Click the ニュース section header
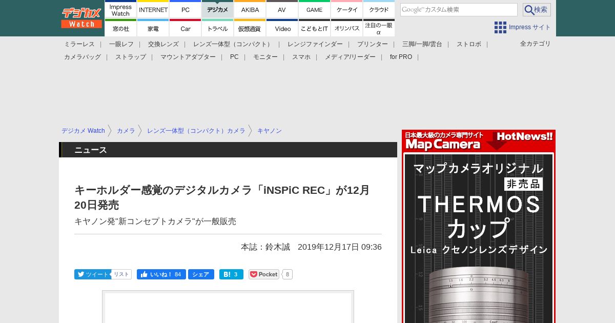 coord(228,150)
